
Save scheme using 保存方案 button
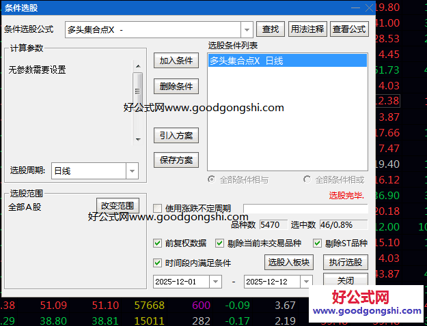[176, 160]
